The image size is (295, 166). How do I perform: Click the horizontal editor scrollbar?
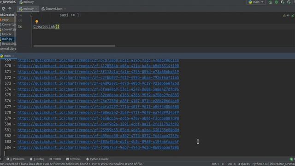[74, 46]
